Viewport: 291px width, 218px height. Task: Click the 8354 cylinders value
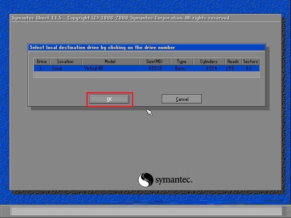pos(211,69)
